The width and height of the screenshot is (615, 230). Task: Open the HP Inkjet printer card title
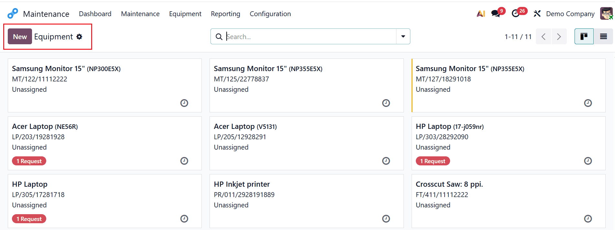[242, 184]
